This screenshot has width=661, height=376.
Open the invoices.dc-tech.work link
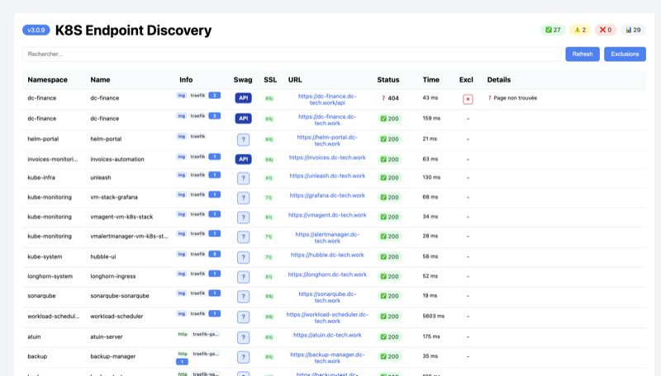(327, 157)
